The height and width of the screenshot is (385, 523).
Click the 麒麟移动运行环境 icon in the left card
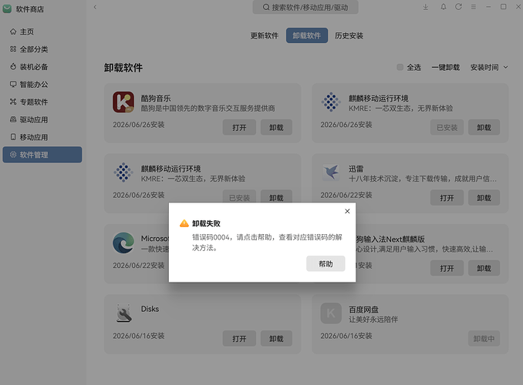[x=123, y=172]
